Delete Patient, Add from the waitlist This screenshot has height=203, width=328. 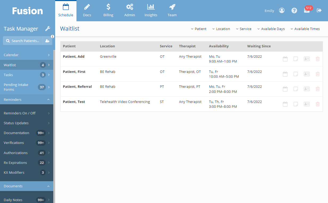click(x=318, y=59)
